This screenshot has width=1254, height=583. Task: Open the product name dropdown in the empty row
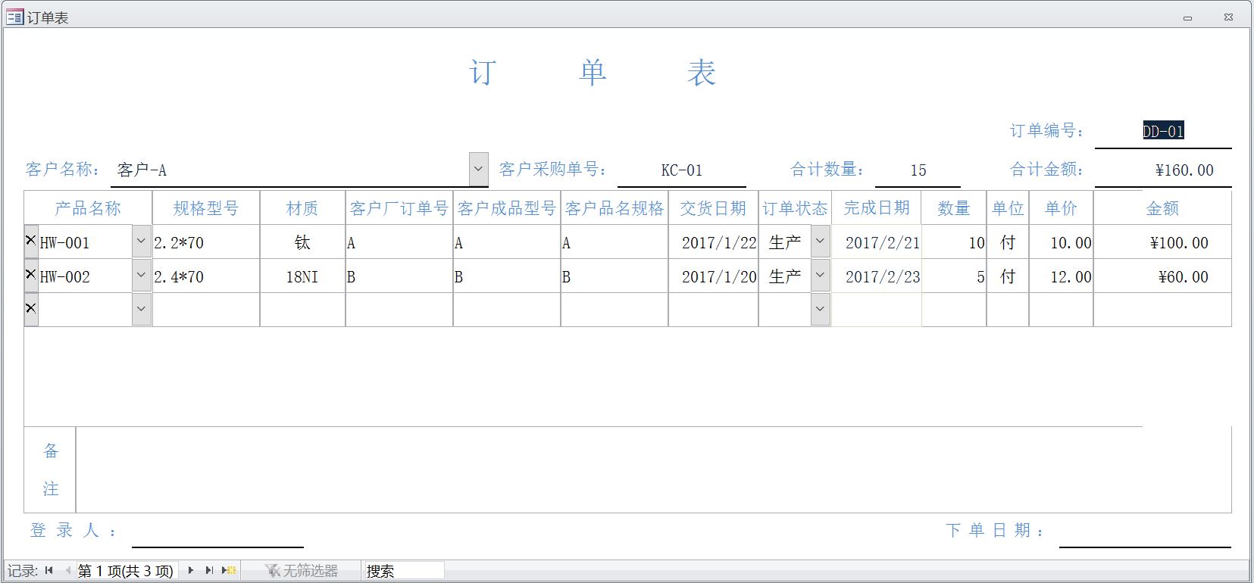(141, 309)
